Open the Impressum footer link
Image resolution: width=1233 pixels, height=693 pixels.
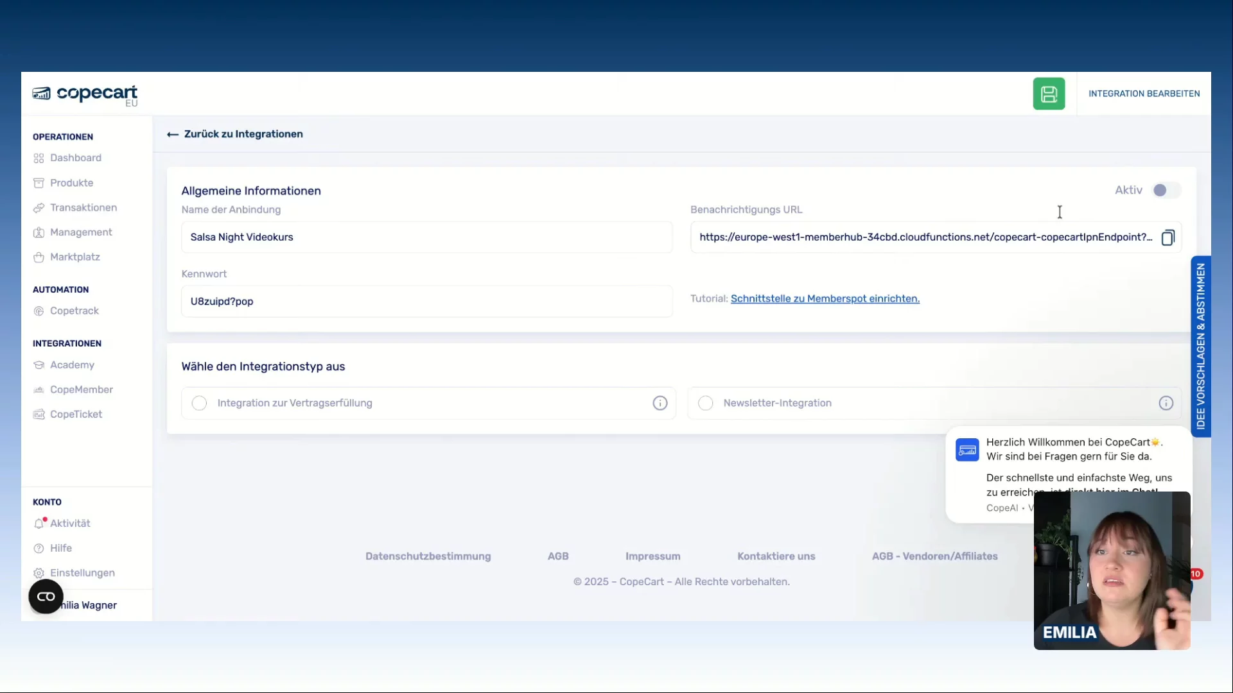(652, 556)
